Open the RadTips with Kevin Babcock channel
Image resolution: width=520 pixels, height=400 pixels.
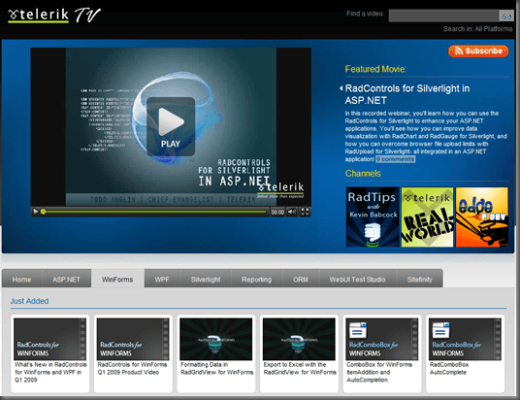click(373, 217)
